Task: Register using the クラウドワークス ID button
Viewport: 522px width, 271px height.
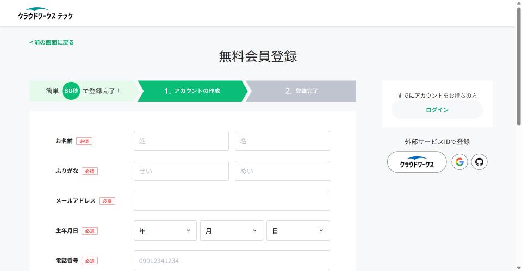Action: [x=417, y=162]
